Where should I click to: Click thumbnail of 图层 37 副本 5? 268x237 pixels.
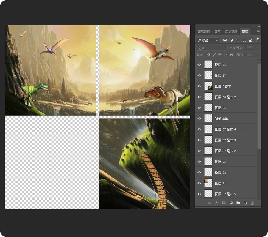[208, 194]
